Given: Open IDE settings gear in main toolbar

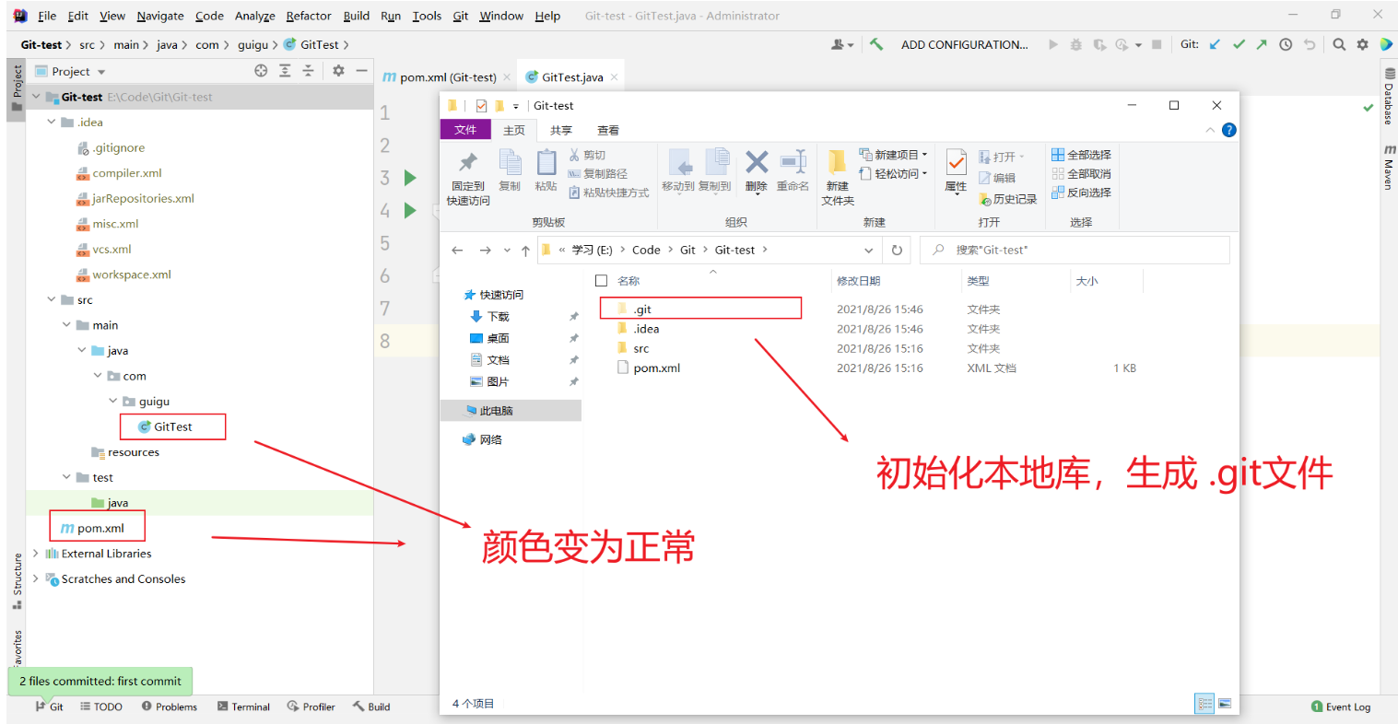Looking at the screenshot, I should point(1362,44).
